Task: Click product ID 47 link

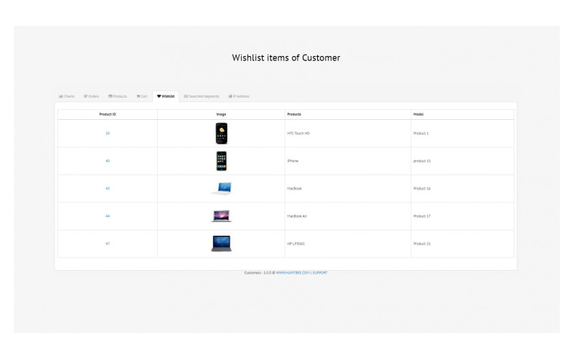Action: (108, 243)
